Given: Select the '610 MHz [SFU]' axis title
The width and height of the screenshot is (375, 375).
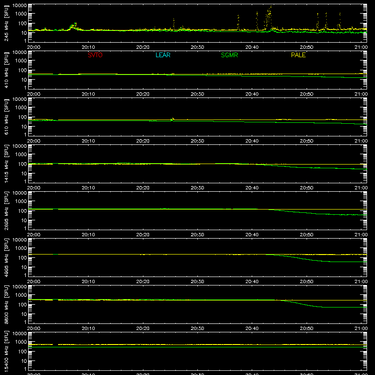Looking at the screenshot, I should (x=6, y=117).
